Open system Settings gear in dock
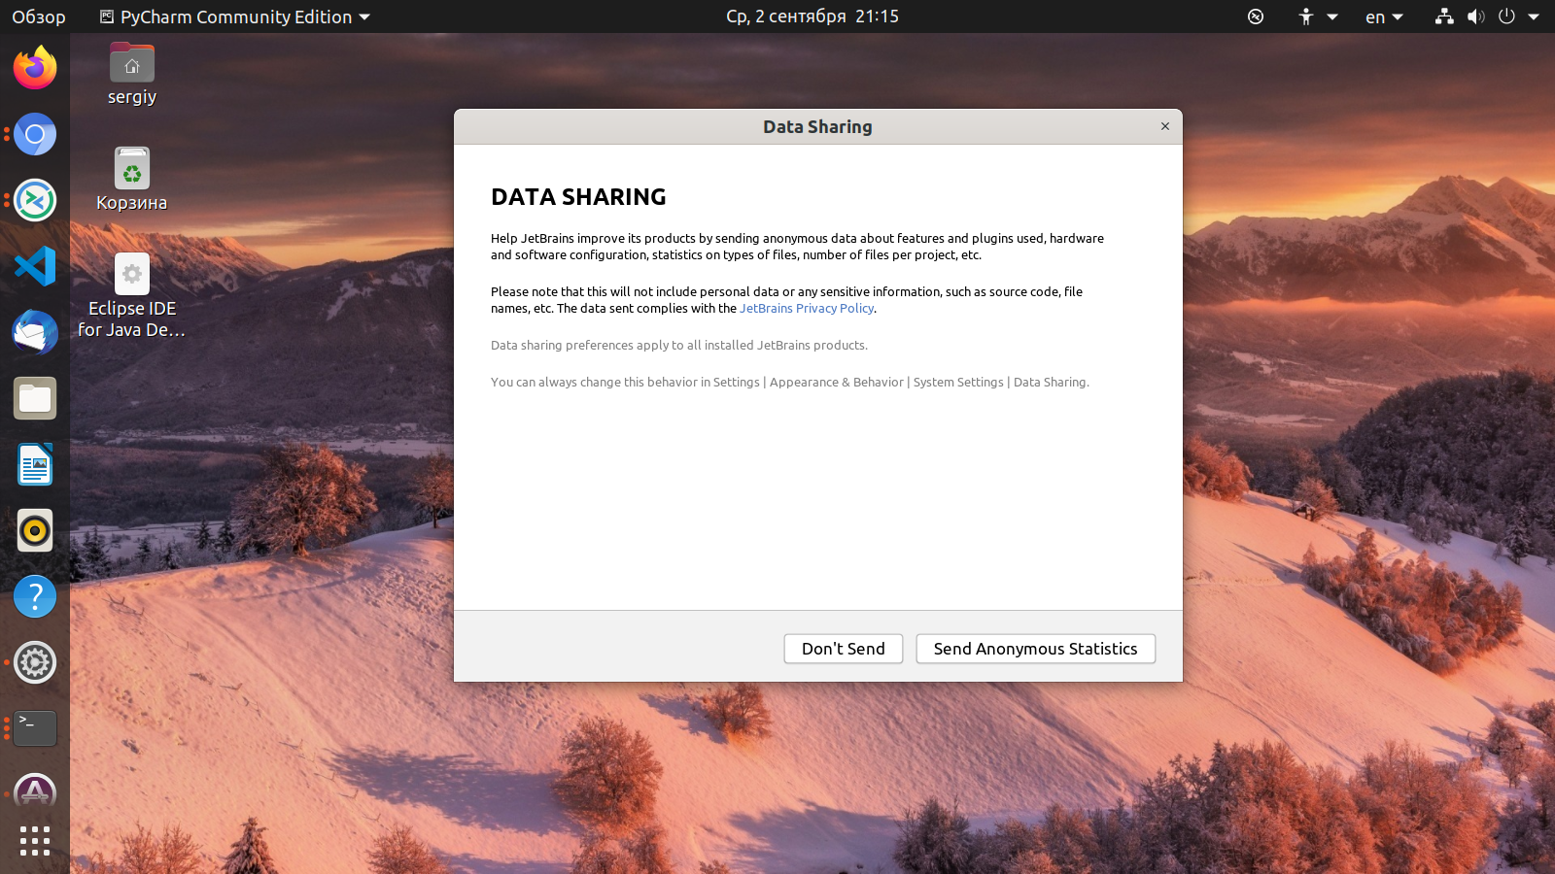Screen dimensions: 1555x874 tap(35, 662)
